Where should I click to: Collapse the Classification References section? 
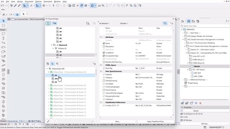point(101,102)
